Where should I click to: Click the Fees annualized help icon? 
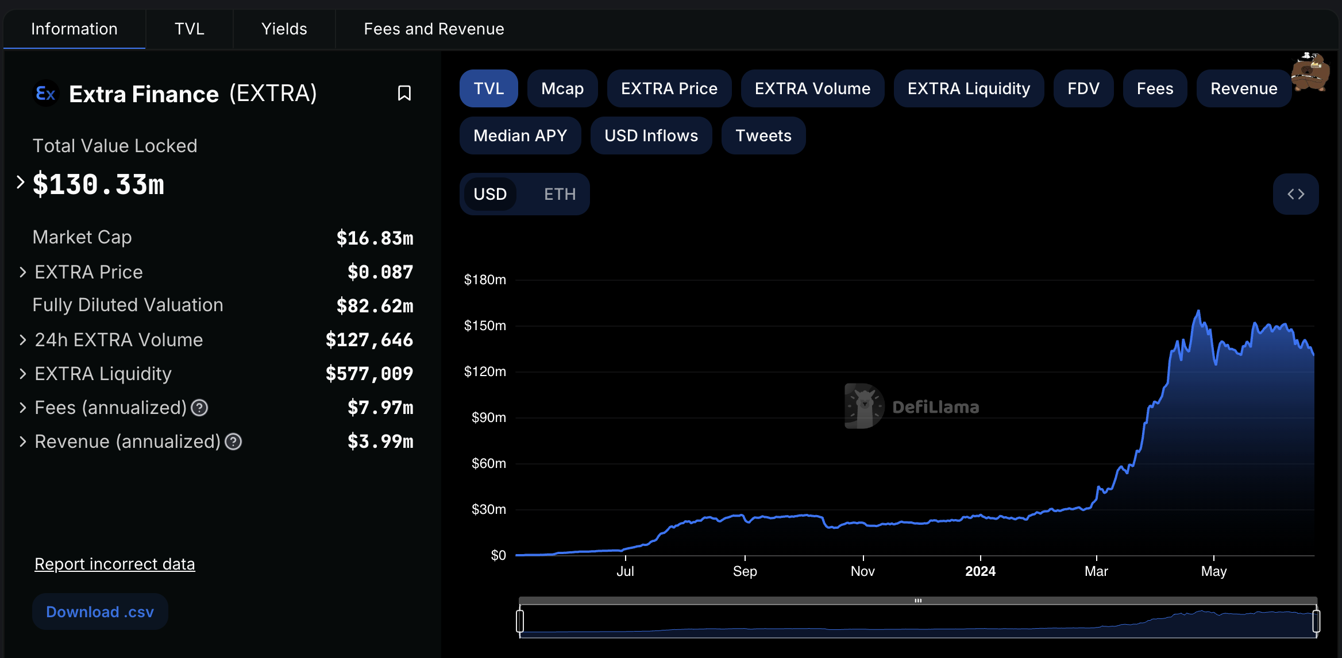[x=199, y=408]
